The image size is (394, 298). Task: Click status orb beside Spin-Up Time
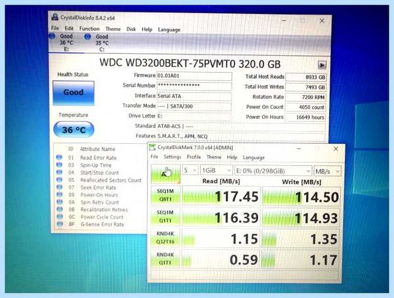(x=59, y=165)
